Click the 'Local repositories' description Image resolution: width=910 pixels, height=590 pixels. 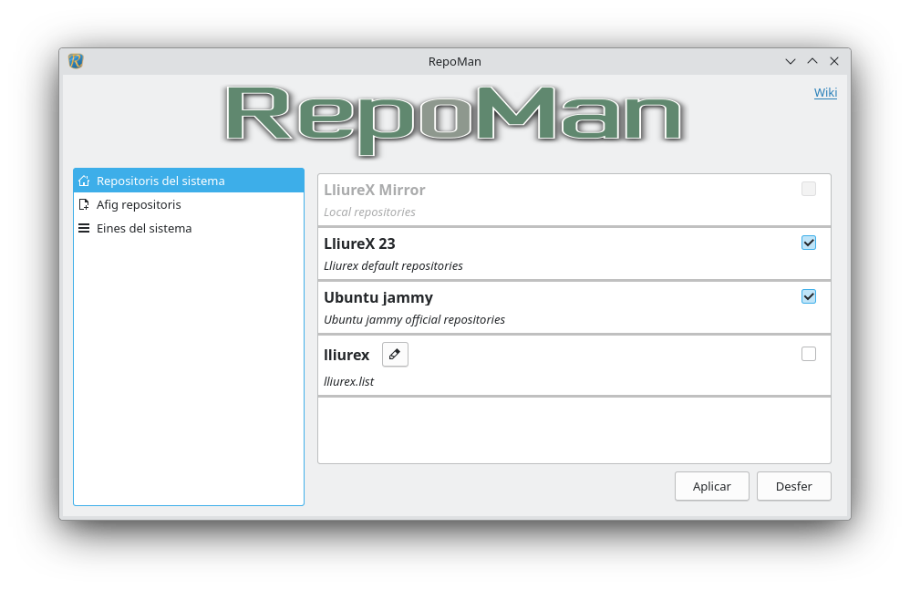point(369,212)
